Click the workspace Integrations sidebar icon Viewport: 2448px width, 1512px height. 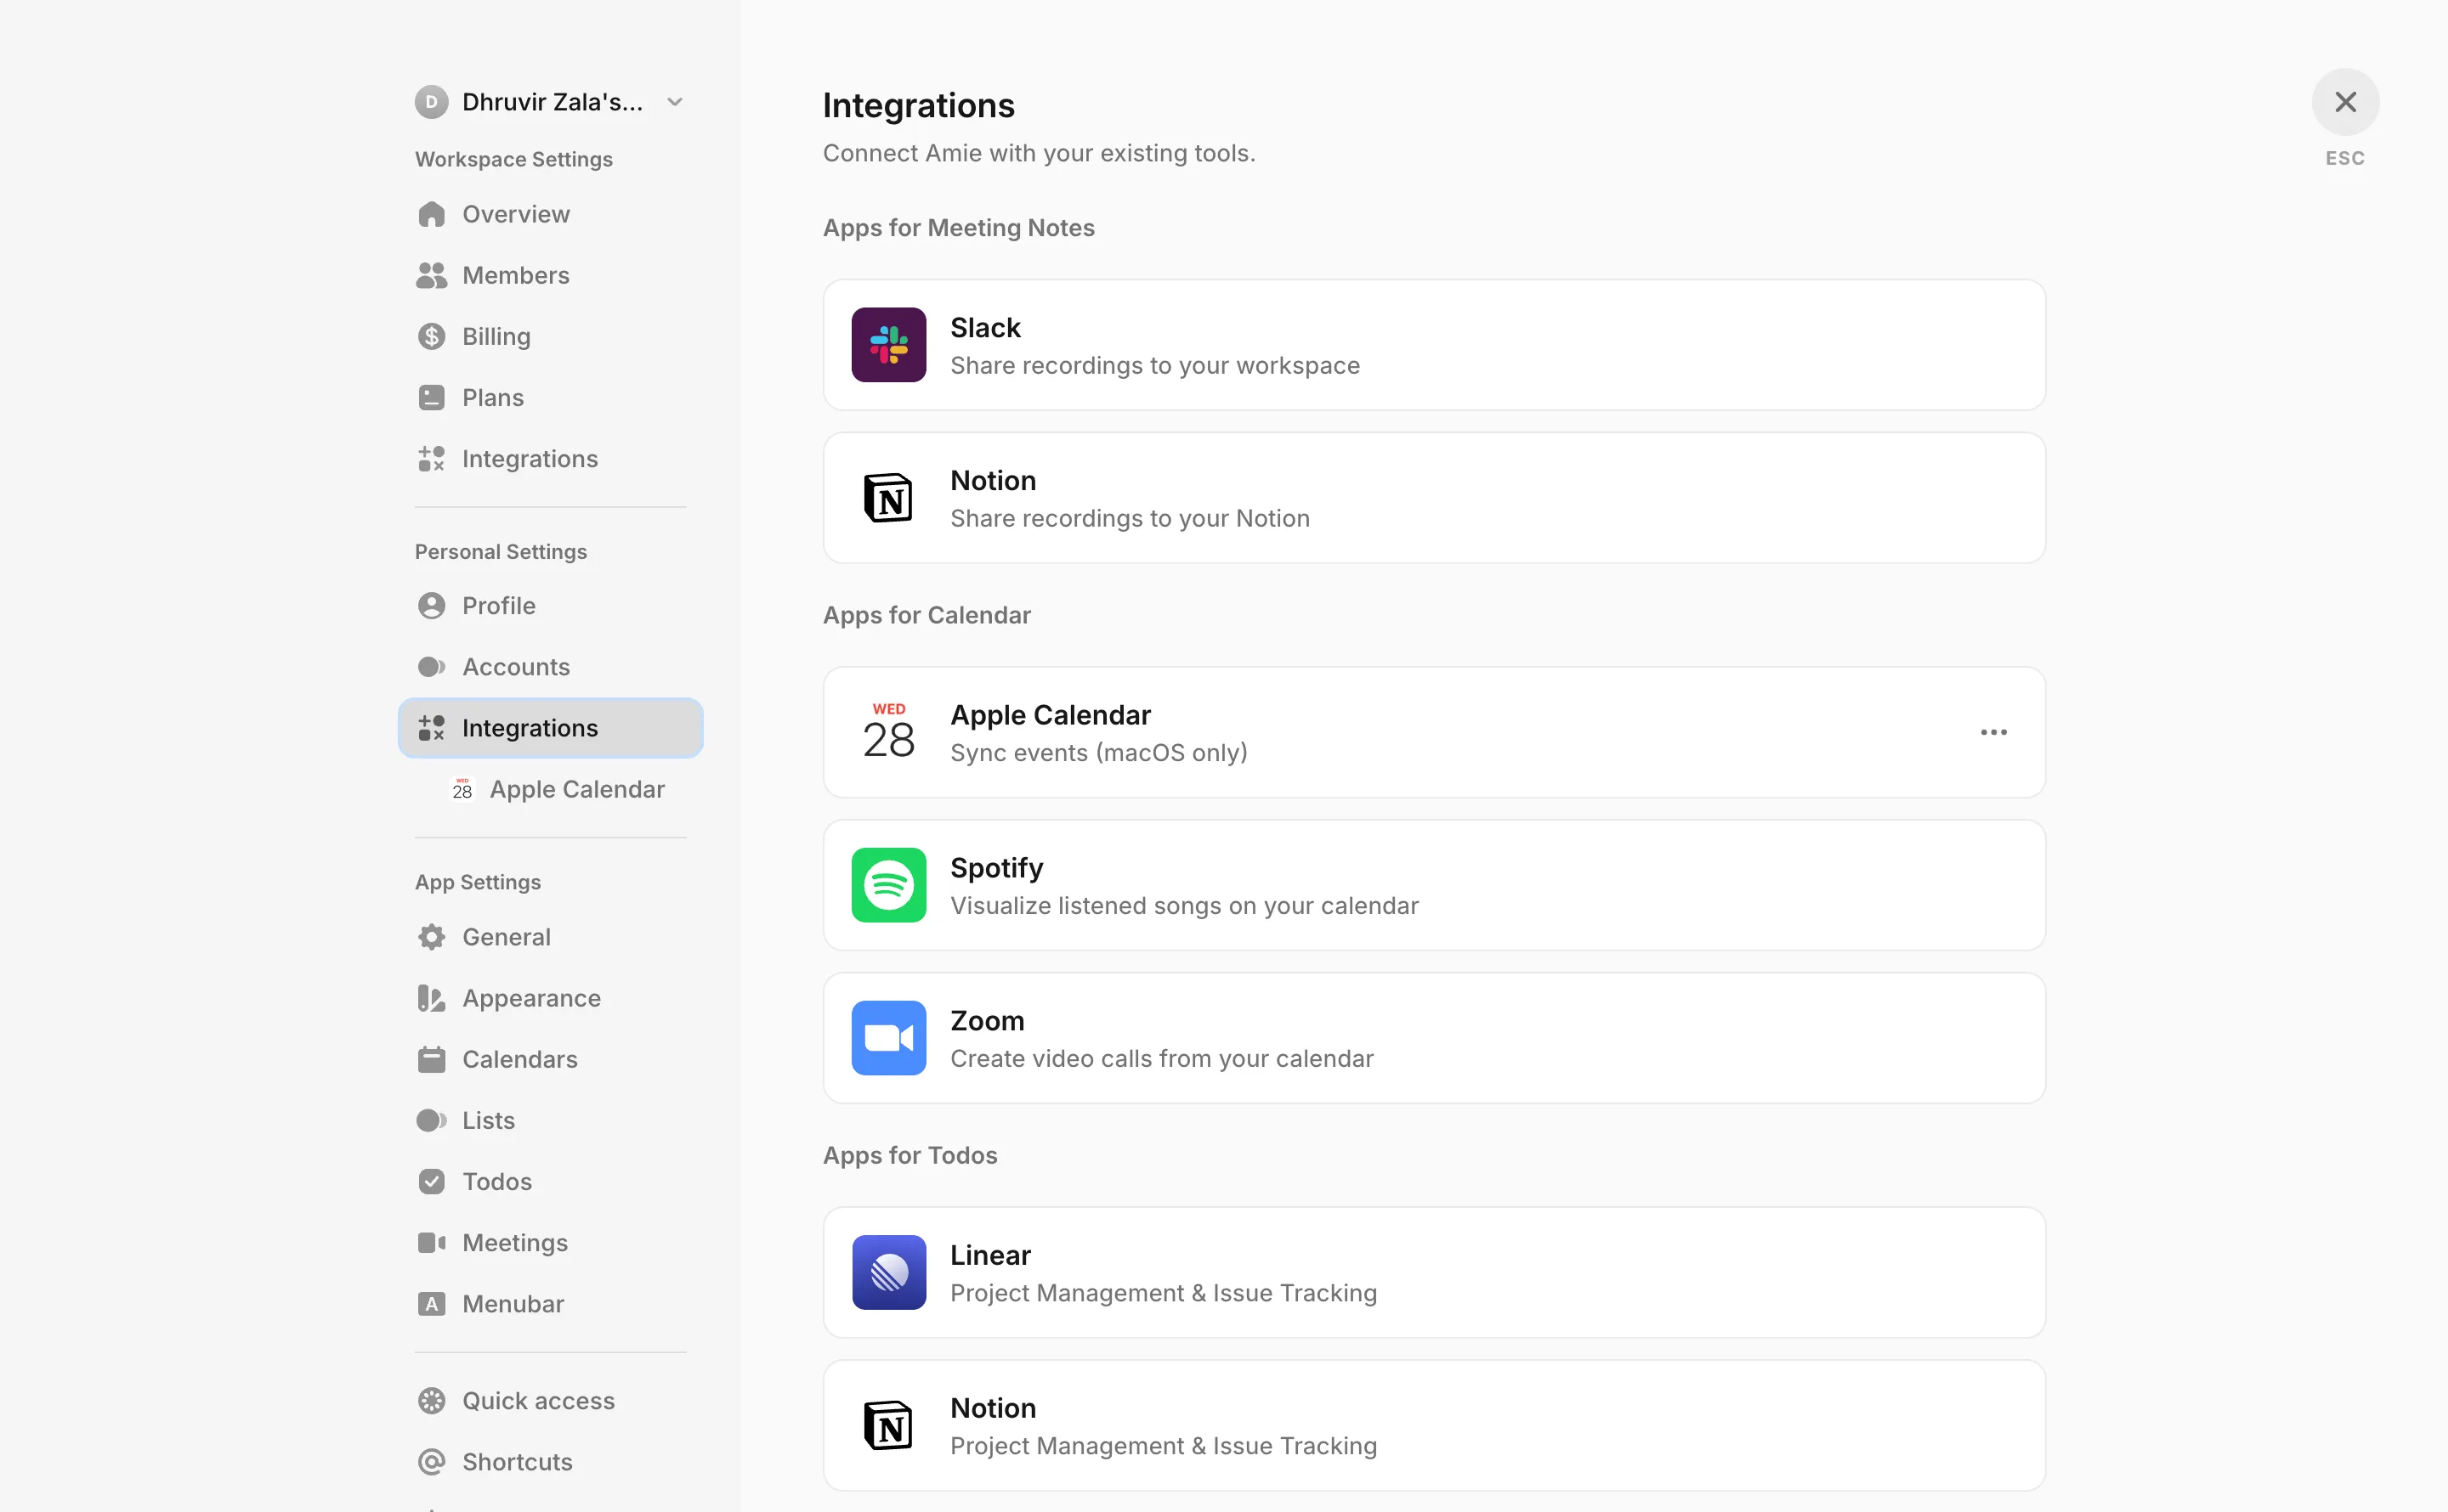[431, 459]
